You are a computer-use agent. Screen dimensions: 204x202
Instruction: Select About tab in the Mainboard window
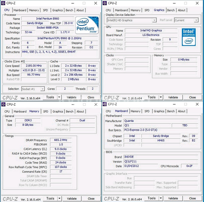tap(181, 111)
